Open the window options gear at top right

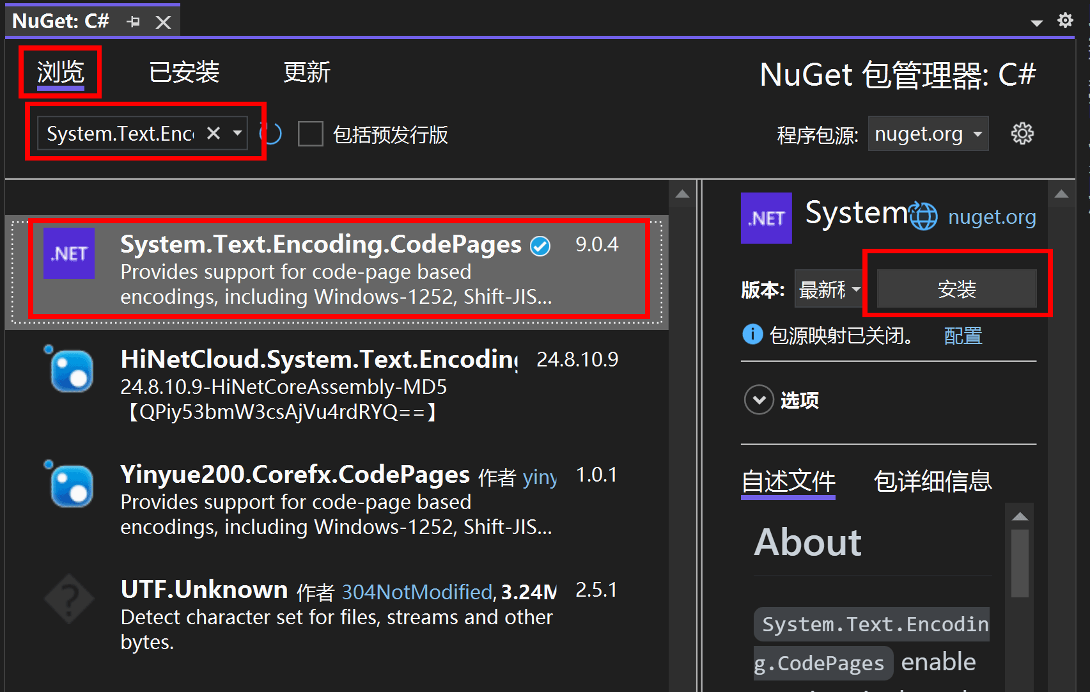click(x=1065, y=20)
